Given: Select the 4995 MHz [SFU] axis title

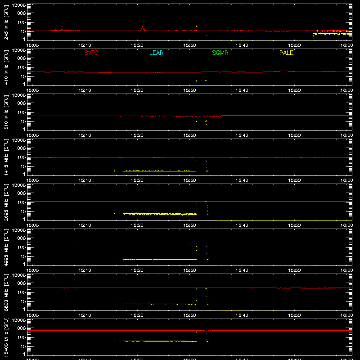Looking at the screenshot, I should [x=6, y=247].
